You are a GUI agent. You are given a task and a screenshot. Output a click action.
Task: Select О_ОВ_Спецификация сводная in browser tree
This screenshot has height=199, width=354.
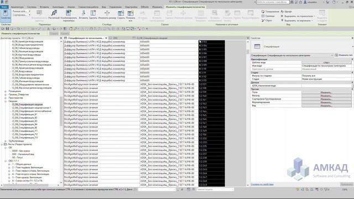(x=27, y=104)
